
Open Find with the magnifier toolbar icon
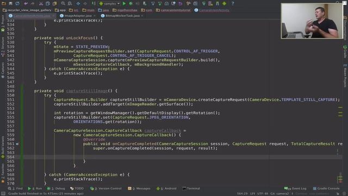coord(63,4)
